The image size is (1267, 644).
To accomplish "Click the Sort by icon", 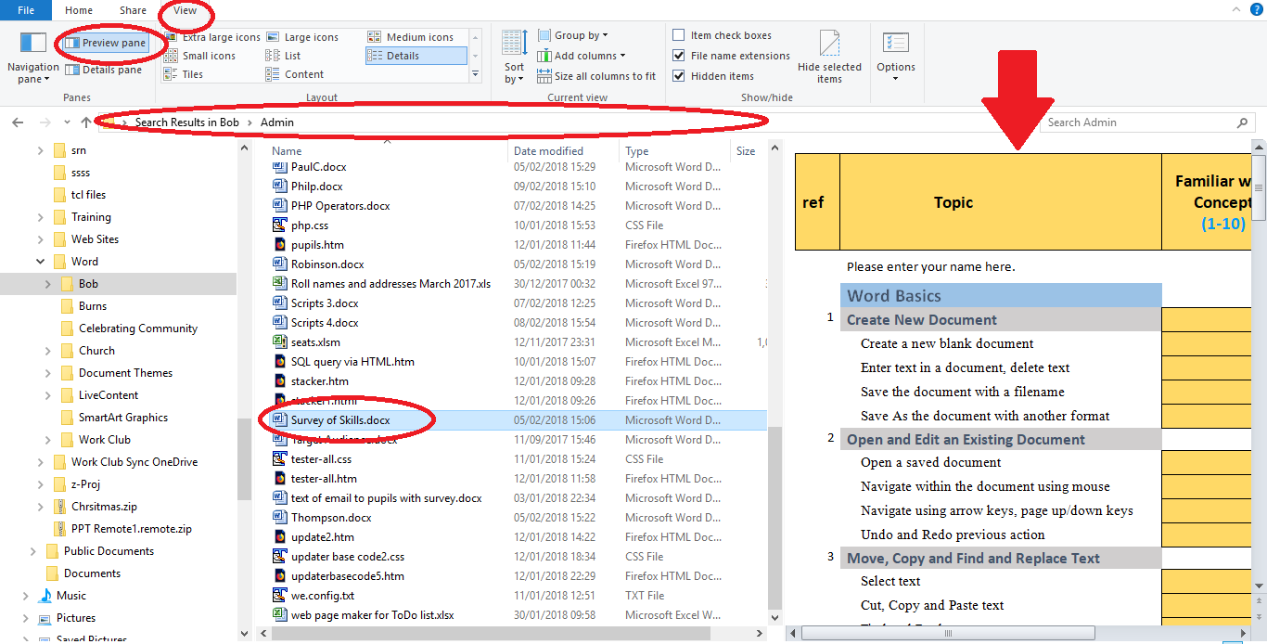I will point(514,46).
